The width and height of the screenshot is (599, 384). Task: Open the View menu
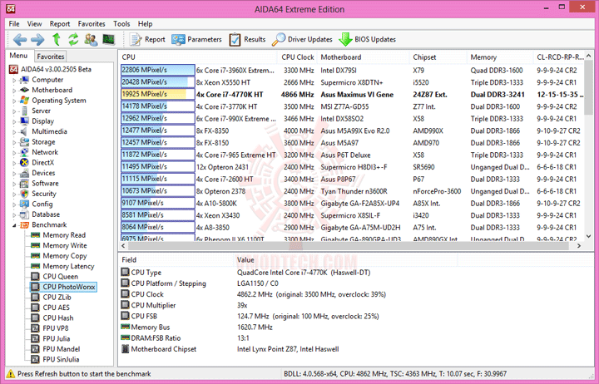coord(34,23)
